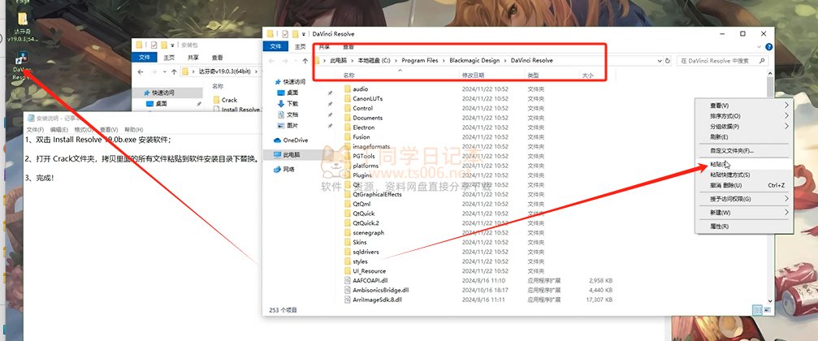
Task: Click the CanonLUTs folder icon
Action: [348, 98]
